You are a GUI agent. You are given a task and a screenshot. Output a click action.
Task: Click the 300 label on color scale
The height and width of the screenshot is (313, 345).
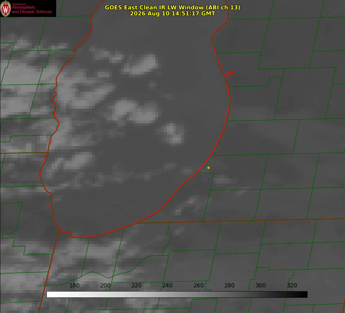[261, 285]
